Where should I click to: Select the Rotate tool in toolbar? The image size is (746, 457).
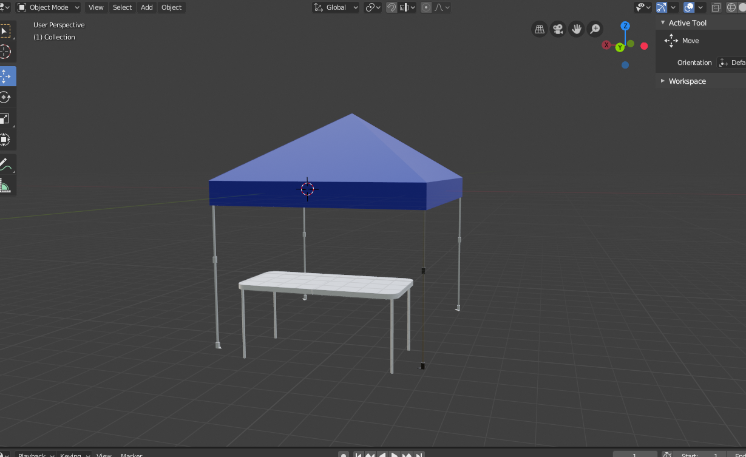tap(5, 97)
